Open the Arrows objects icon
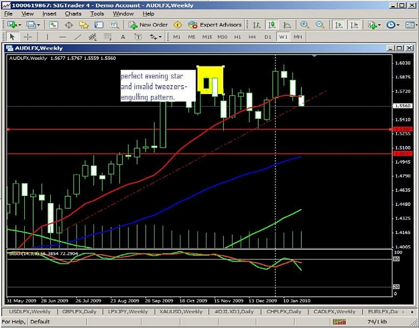This screenshot has height=328, width=419. [154, 37]
